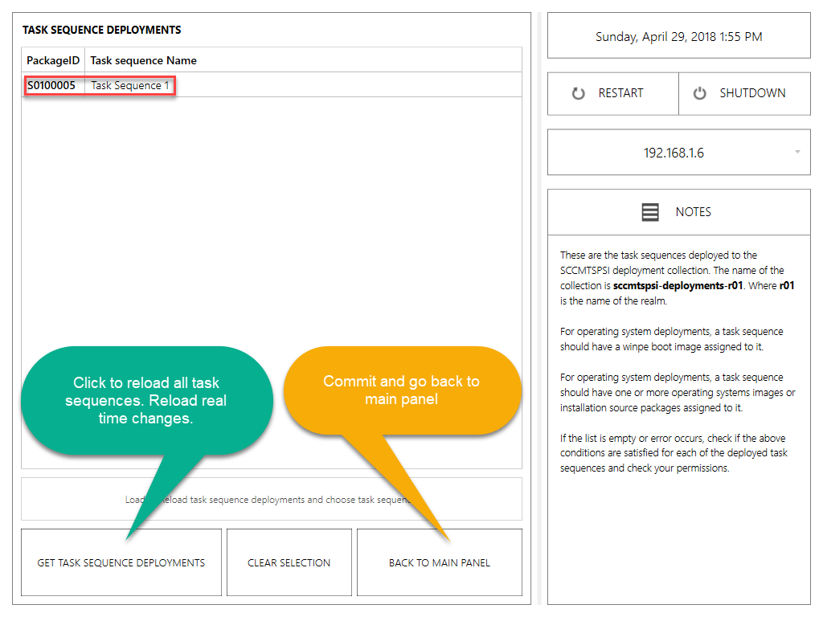Open the 192.168.1.6 address combo box
Viewport: 823px width, 617px height.
pyautogui.click(x=674, y=153)
